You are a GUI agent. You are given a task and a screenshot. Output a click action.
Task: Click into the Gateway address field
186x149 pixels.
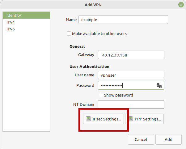click(x=131, y=55)
